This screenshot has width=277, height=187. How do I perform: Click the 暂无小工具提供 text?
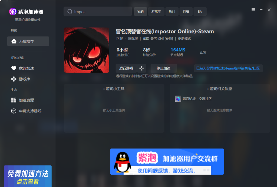tap(114, 110)
